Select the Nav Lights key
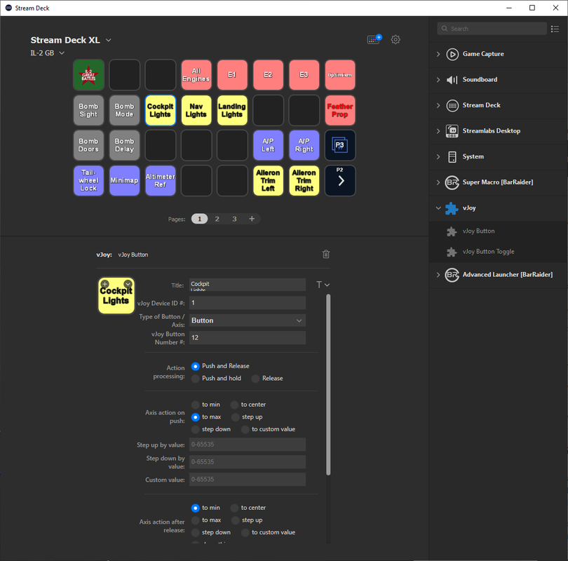568x561 pixels. pyautogui.click(x=196, y=110)
